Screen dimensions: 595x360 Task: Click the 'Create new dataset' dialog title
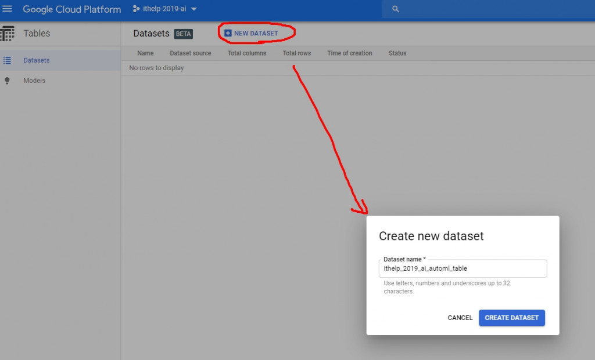click(431, 236)
